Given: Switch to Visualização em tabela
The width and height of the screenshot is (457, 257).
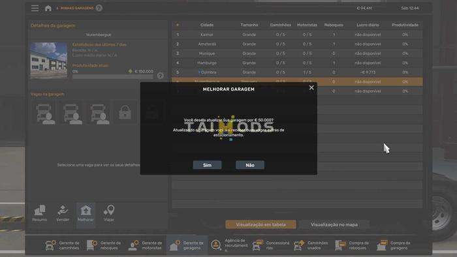Looking at the screenshot, I should coord(261,224).
